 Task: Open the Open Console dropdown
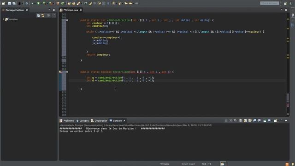click(278, 121)
